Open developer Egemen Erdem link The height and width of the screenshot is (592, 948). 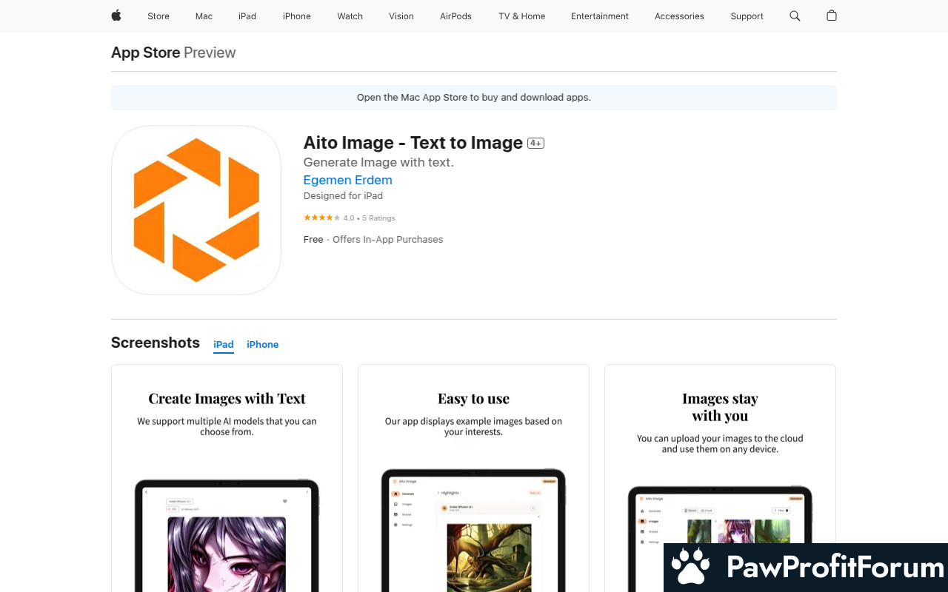pos(347,180)
